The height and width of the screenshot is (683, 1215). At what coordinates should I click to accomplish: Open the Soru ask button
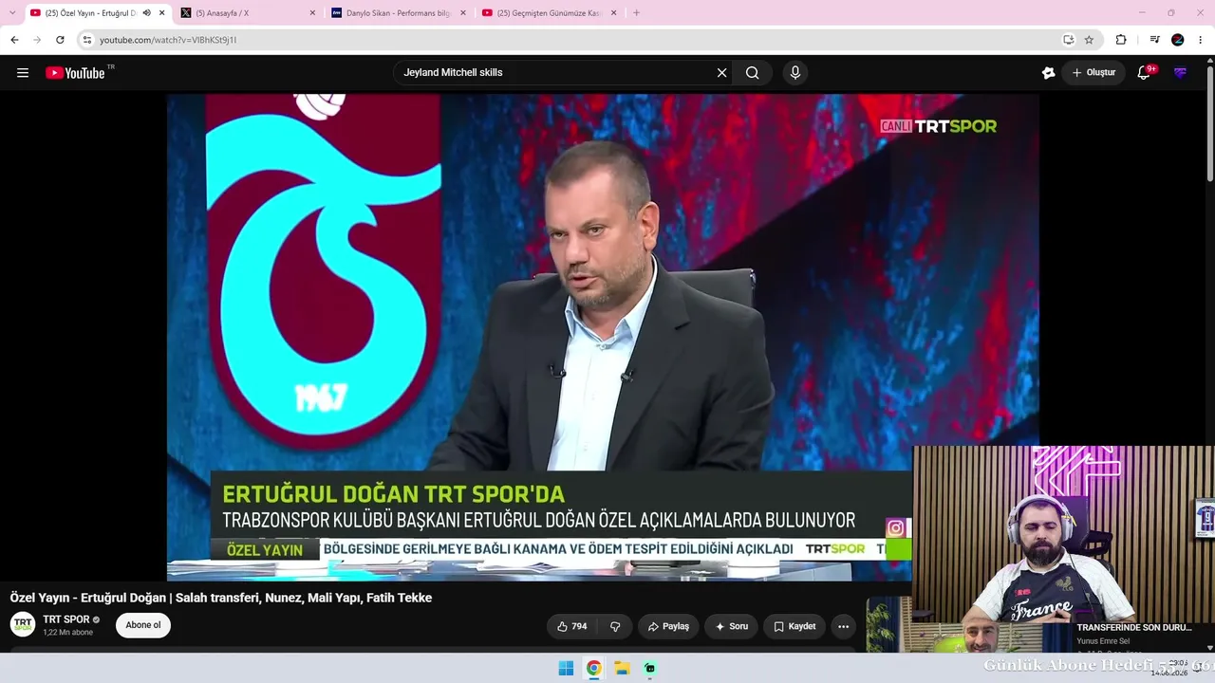coord(731,626)
